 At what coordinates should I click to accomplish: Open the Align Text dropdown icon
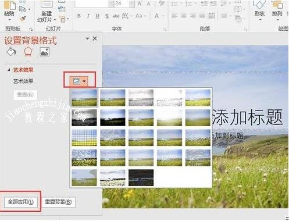click(239, 9)
